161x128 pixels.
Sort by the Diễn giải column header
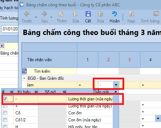click(x=101, y=92)
